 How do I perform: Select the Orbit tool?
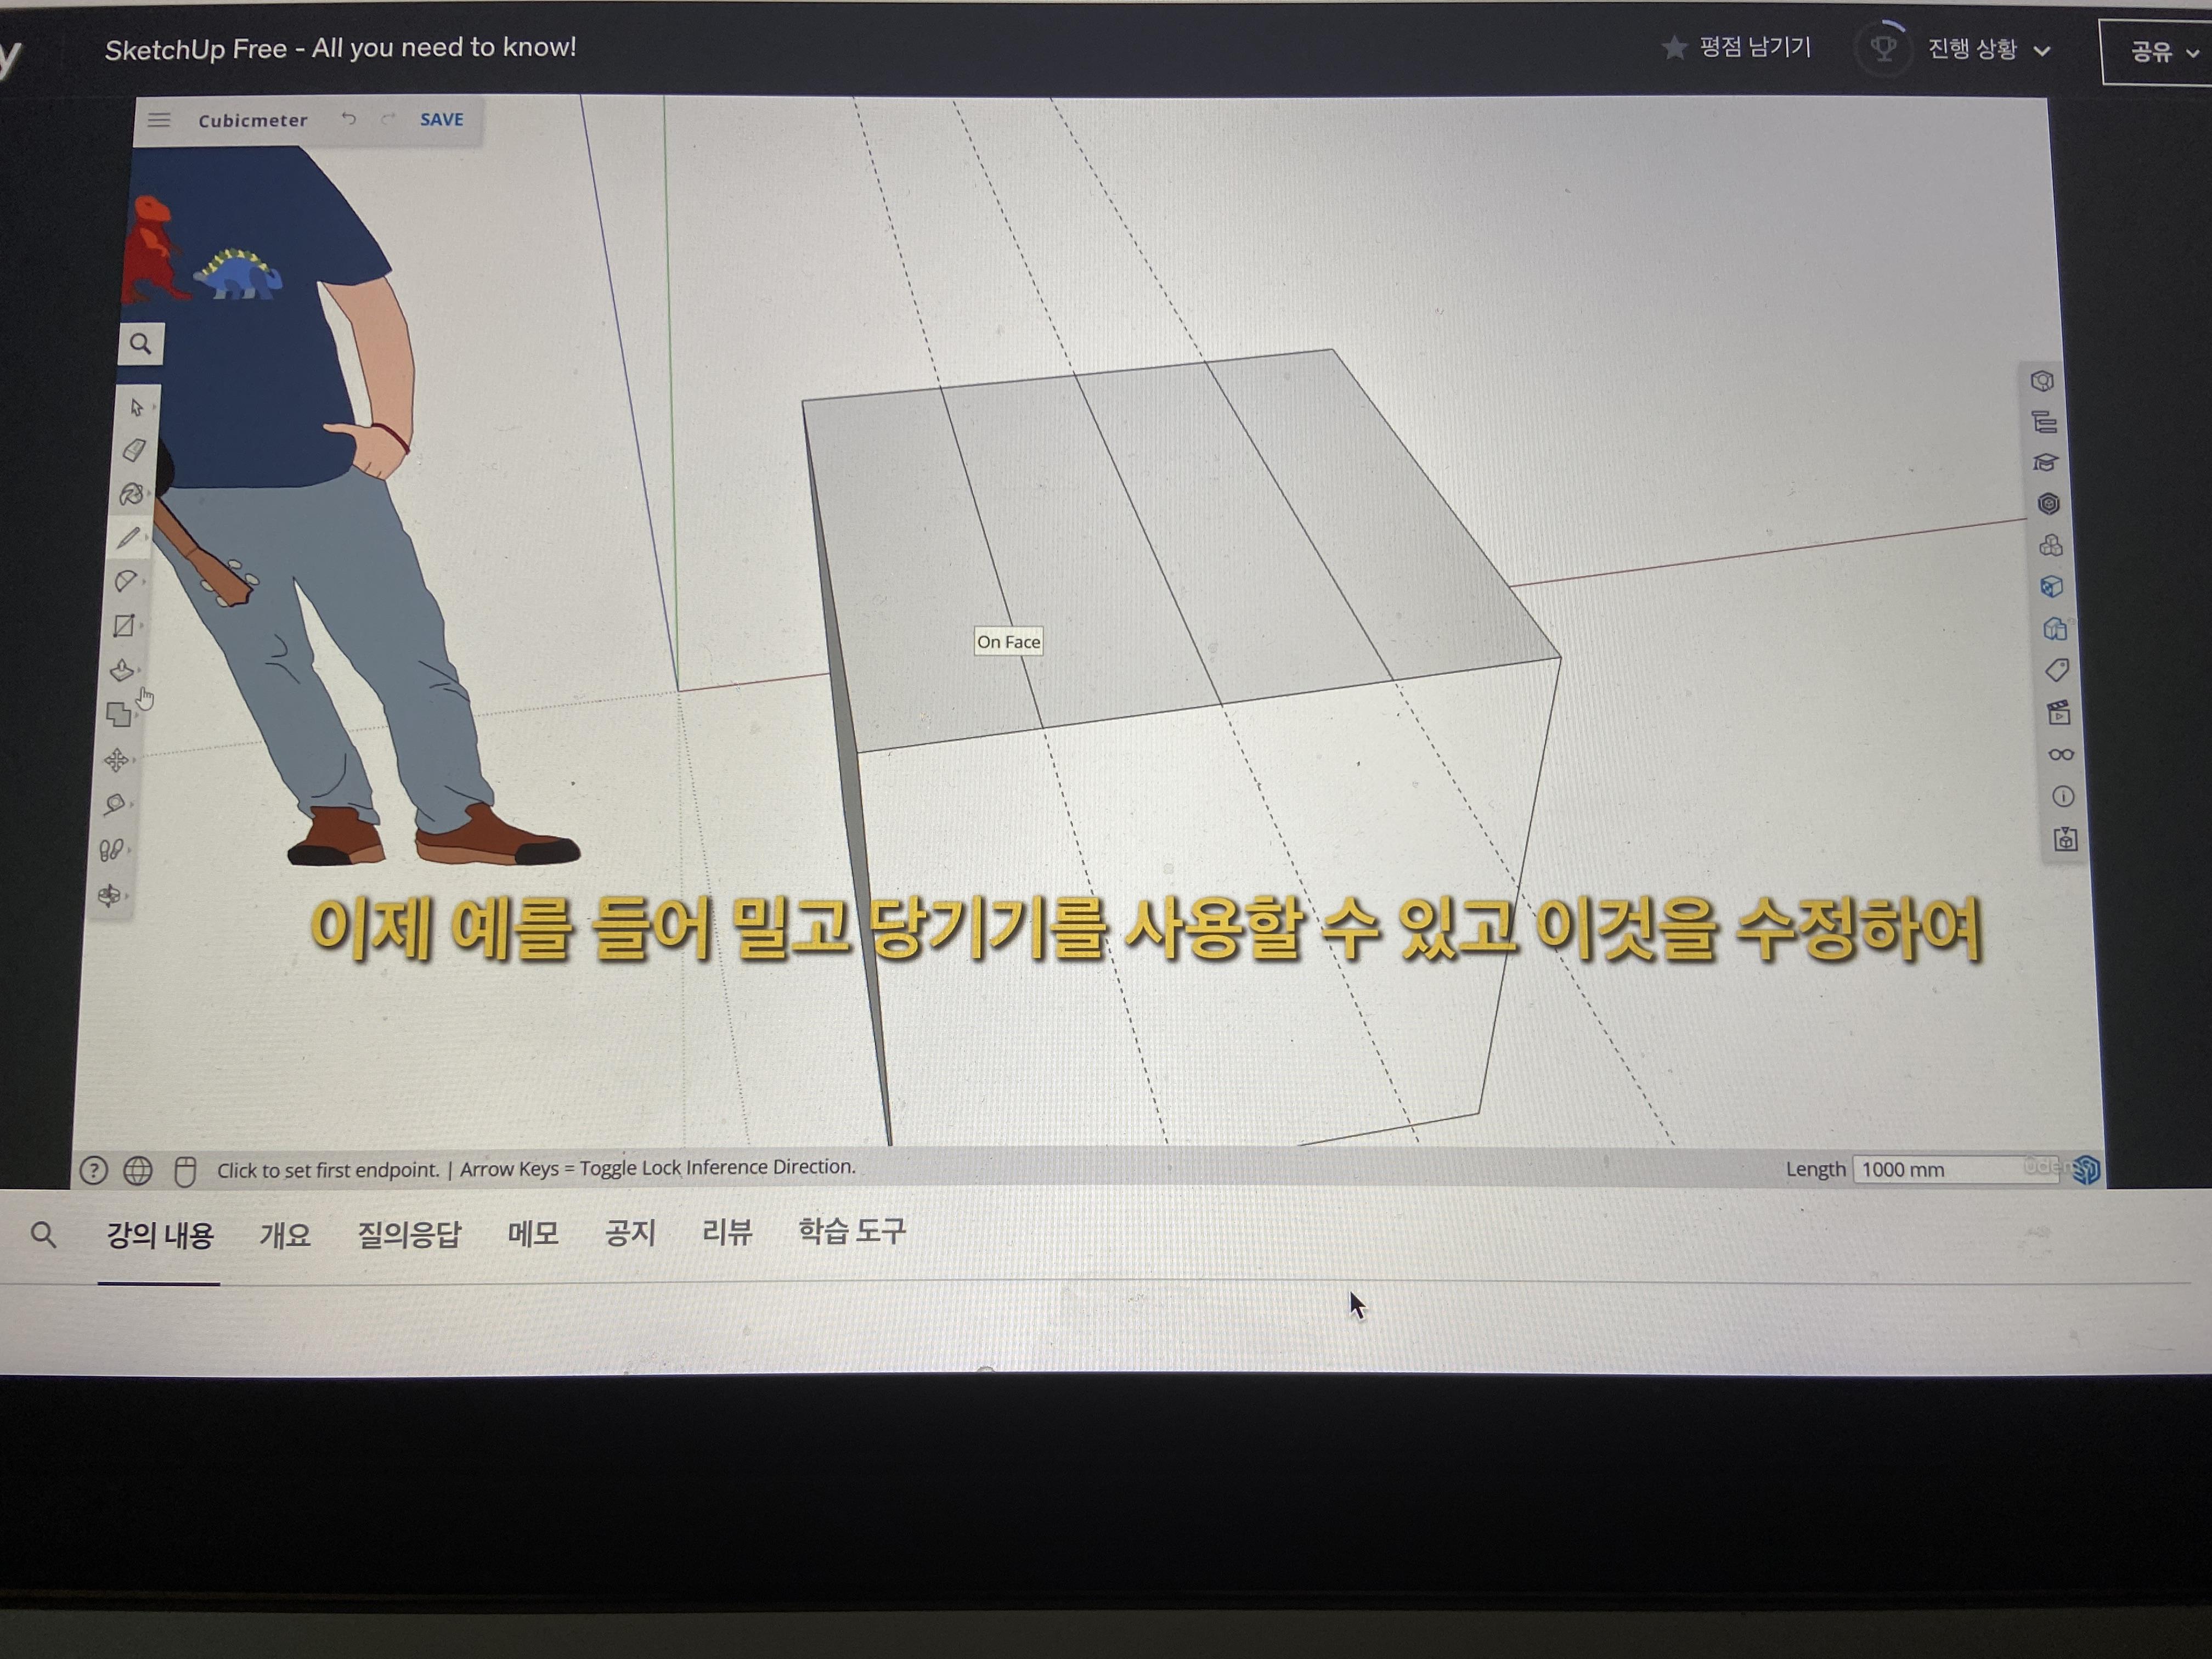click(x=109, y=895)
